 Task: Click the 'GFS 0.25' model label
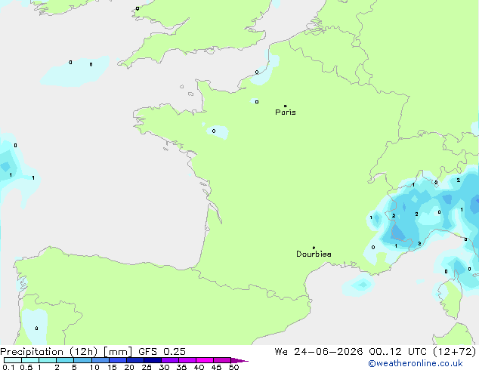162,352
